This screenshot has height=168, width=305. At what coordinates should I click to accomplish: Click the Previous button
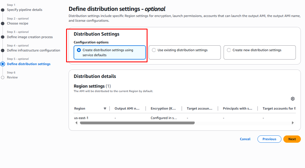tap(269, 139)
